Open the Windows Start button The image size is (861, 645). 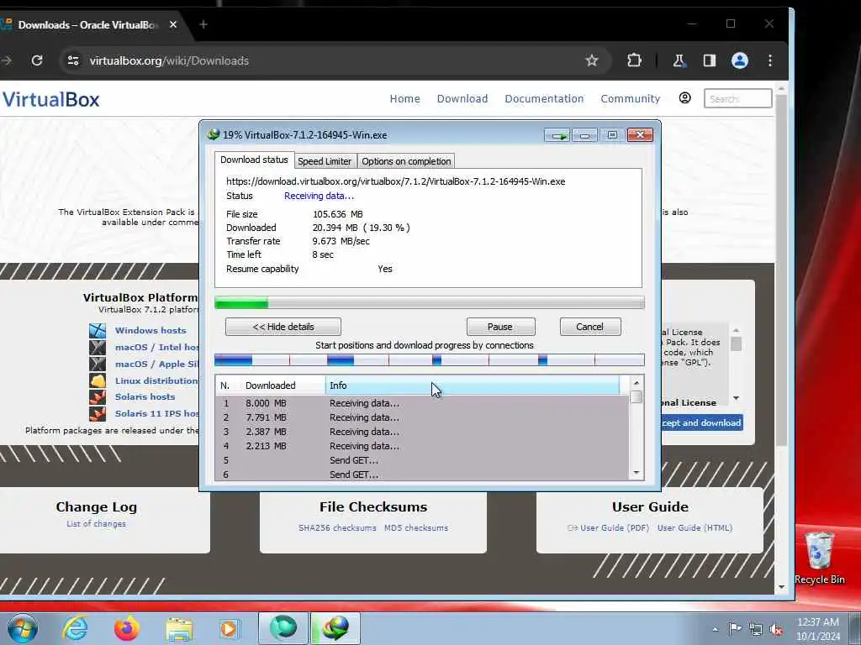(x=23, y=628)
